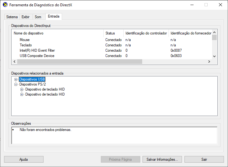Image resolution: width=228 pixels, height=167 pixels.
Task: Expand second Dispositivo de teclado HID
Action: point(22,94)
